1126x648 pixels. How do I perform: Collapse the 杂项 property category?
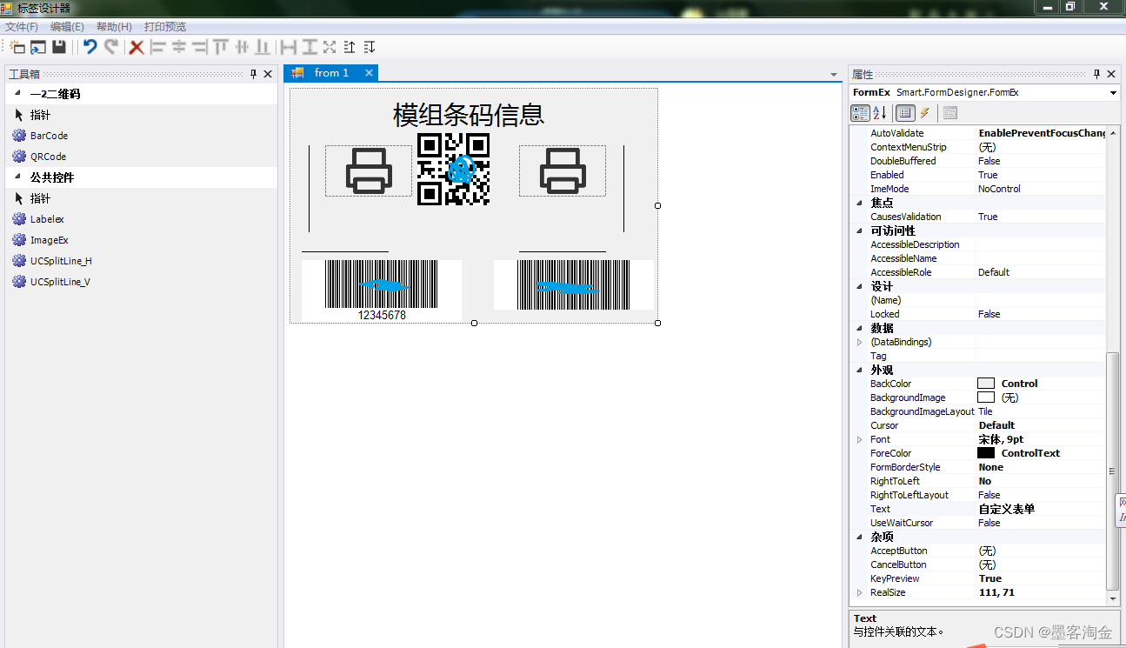click(x=860, y=537)
